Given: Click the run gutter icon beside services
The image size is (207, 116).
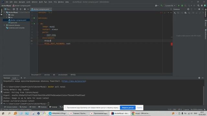Looking at the screenshot, I should (34, 18).
